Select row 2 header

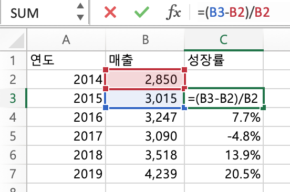13,79
